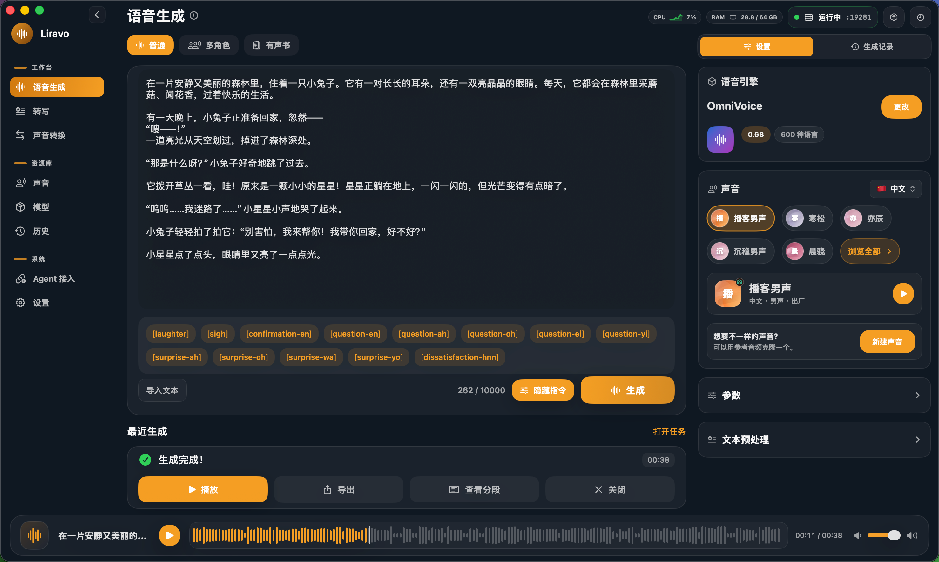
Task: Select the 亦辰 voice chip
Action: point(865,218)
